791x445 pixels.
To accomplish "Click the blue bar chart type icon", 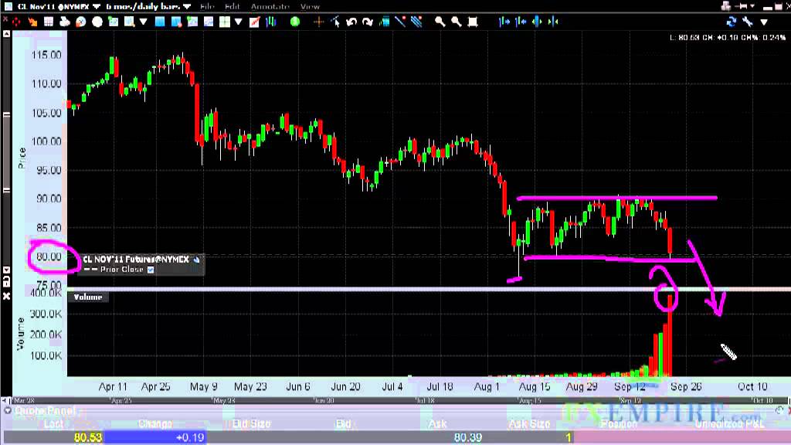I will pos(271,22).
